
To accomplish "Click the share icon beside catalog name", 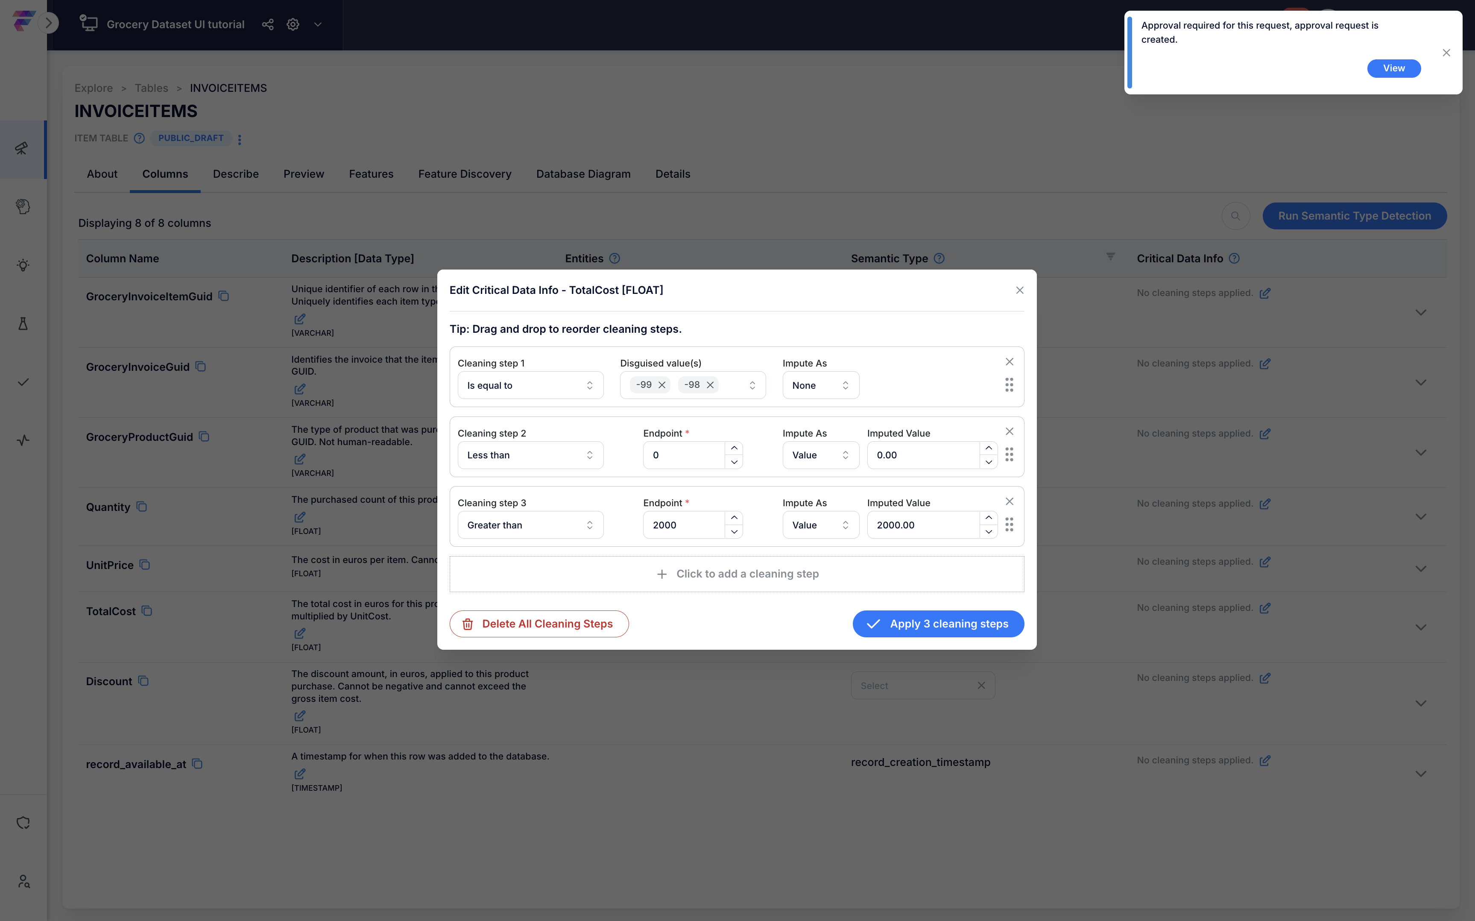I will [267, 24].
